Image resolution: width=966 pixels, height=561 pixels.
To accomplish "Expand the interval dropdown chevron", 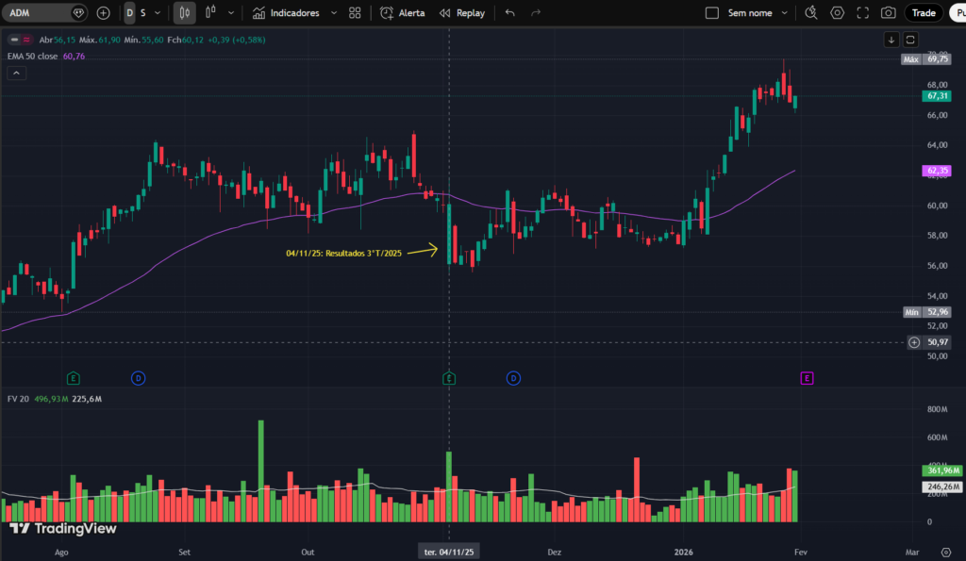I will point(156,13).
